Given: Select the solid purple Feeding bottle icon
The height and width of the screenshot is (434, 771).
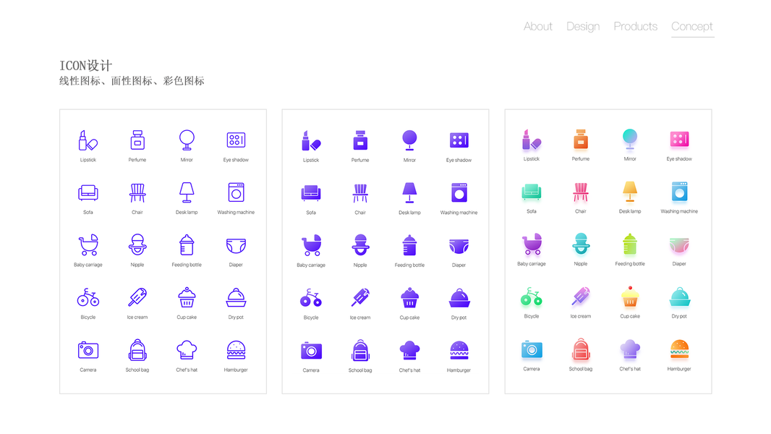Looking at the screenshot, I should [409, 246].
